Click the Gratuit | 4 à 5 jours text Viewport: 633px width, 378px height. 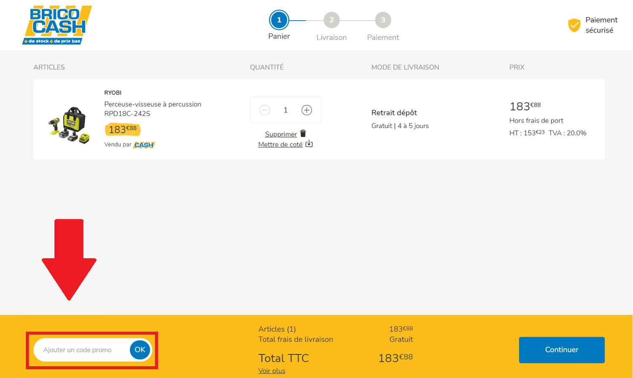click(x=400, y=126)
